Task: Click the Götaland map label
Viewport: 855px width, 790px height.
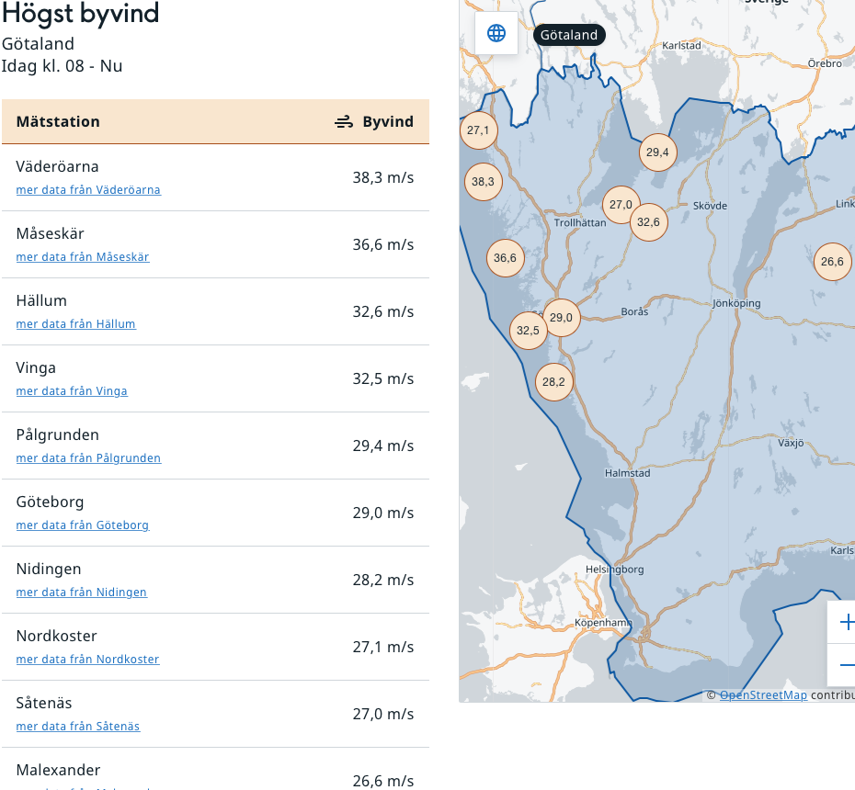Action: 569,36
